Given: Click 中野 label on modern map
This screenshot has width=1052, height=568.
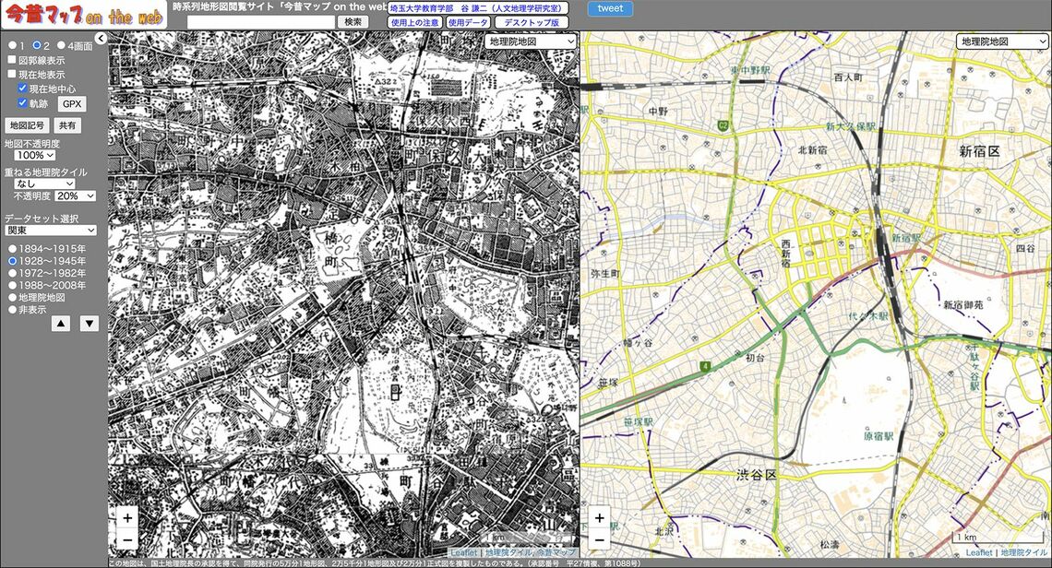Looking at the screenshot, I should coord(658,112).
